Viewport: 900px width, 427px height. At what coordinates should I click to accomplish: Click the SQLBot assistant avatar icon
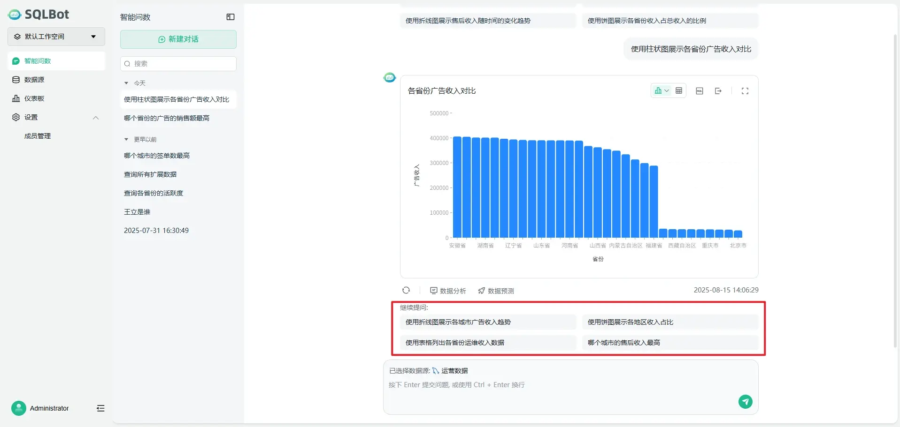click(390, 78)
